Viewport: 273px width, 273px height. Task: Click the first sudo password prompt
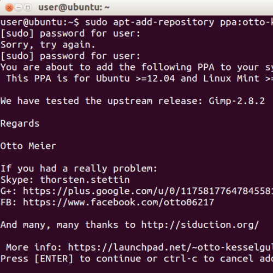[70, 34]
